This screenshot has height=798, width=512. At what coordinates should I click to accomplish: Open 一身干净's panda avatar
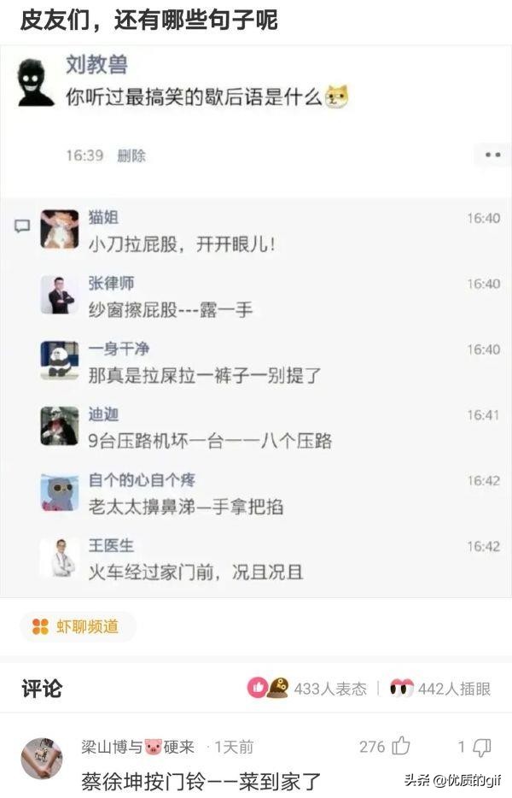60,361
